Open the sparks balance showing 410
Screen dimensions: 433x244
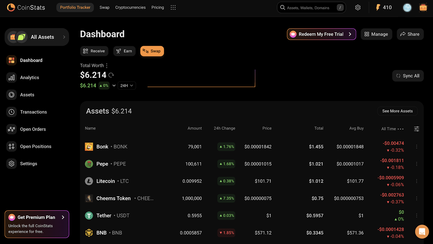click(x=384, y=8)
